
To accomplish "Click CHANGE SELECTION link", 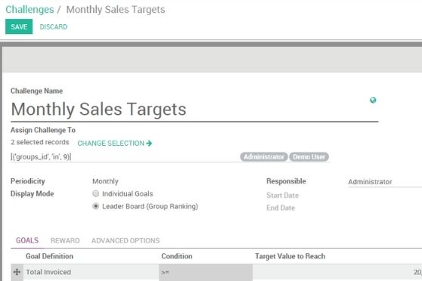I will pyautogui.click(x=115, y=144).
